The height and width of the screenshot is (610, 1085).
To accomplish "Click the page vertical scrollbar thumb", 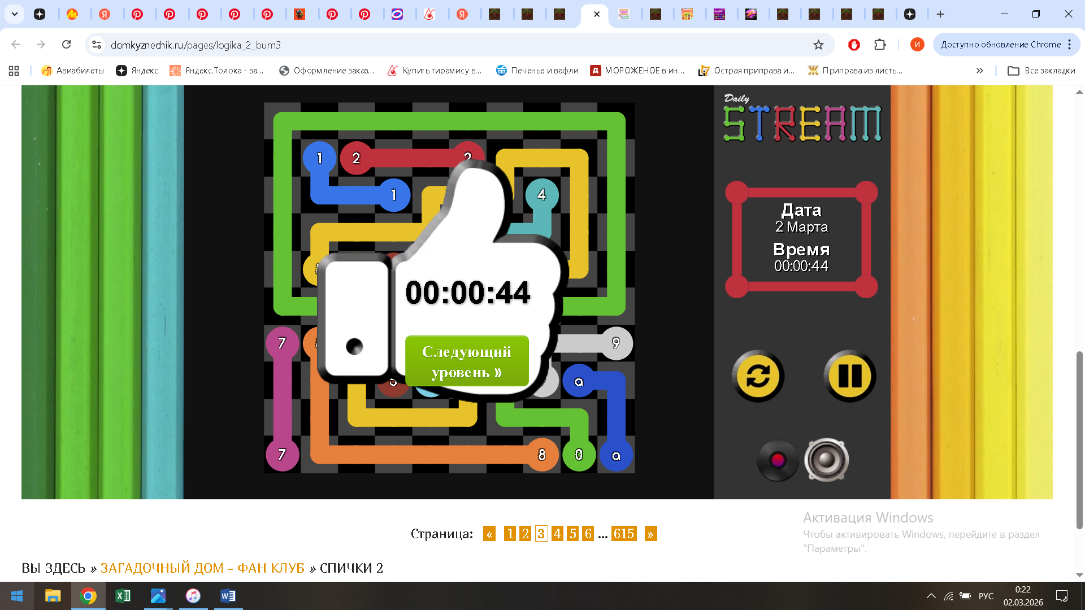I will 1079,441.
